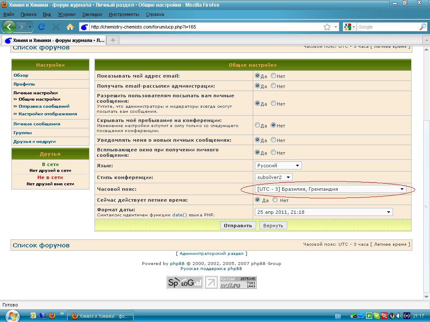
Task: Open the Windows Start orb
Action: [12, 315]
